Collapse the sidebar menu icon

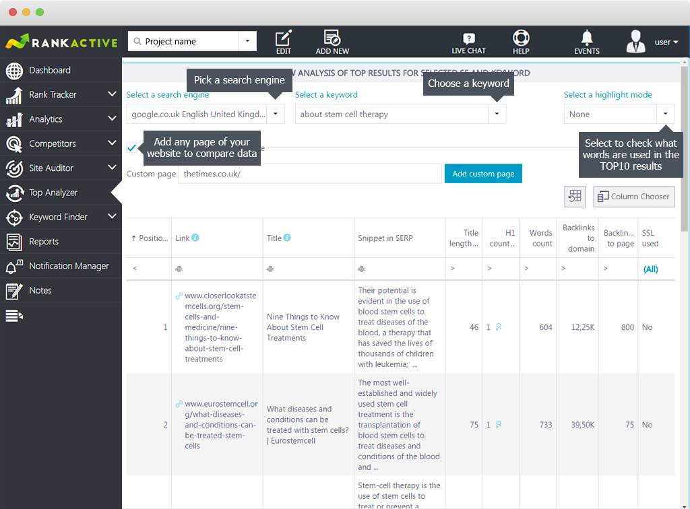[x=14, y=316]
